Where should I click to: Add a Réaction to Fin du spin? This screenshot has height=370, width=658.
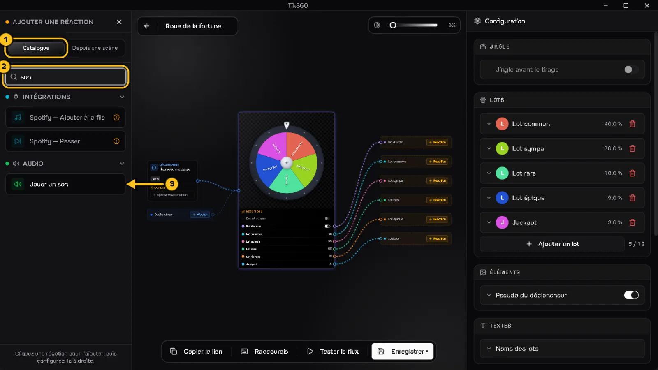point(438,142)
